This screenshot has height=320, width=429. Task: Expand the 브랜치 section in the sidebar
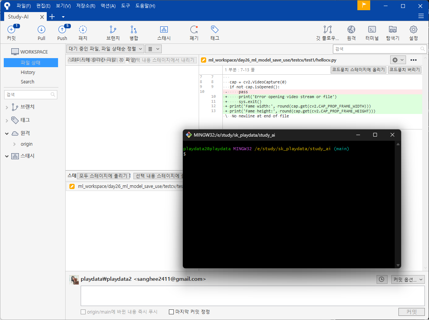(x=7, y=108)
